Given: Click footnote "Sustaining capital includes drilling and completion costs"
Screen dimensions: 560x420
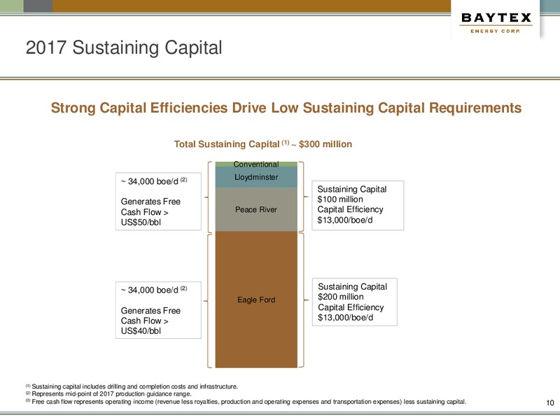Looking at the screenshot, I should [132, 386].
